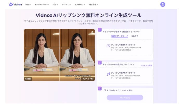Viewport: 182px width, 104px height.
Task: Expand the 法人様向け menu
Action: [x=80, y=4]
